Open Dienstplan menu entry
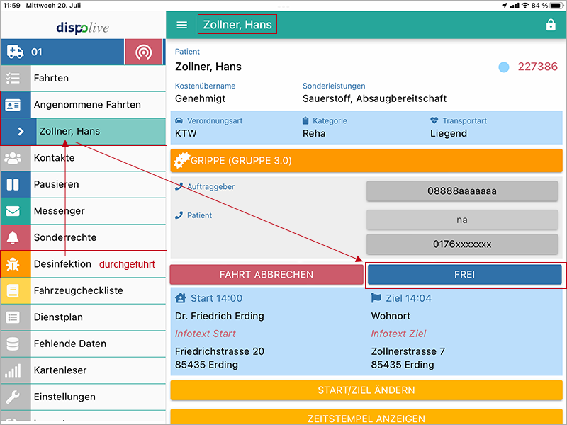The width and height of the screenshot is (567, 425). coord(83,317)
